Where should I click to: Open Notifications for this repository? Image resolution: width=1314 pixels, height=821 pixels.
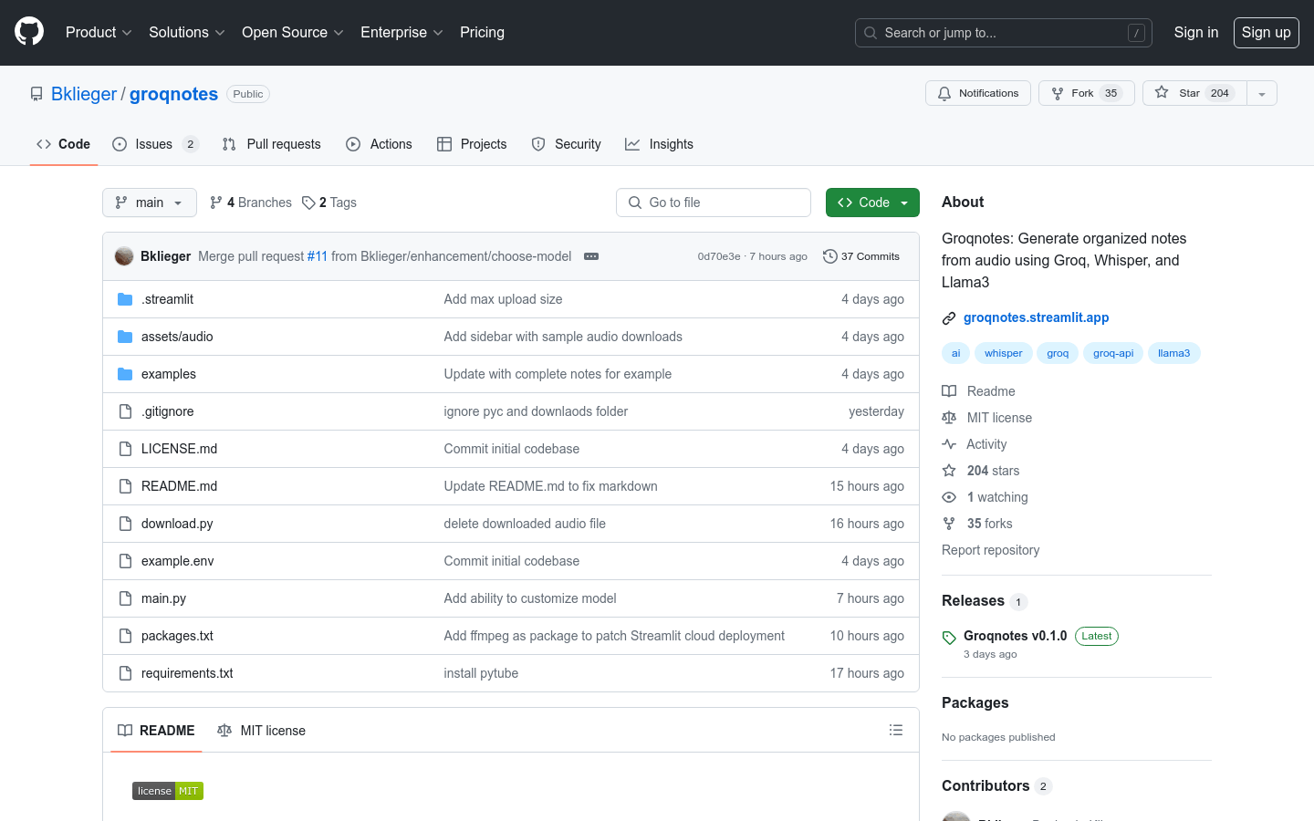978,93
